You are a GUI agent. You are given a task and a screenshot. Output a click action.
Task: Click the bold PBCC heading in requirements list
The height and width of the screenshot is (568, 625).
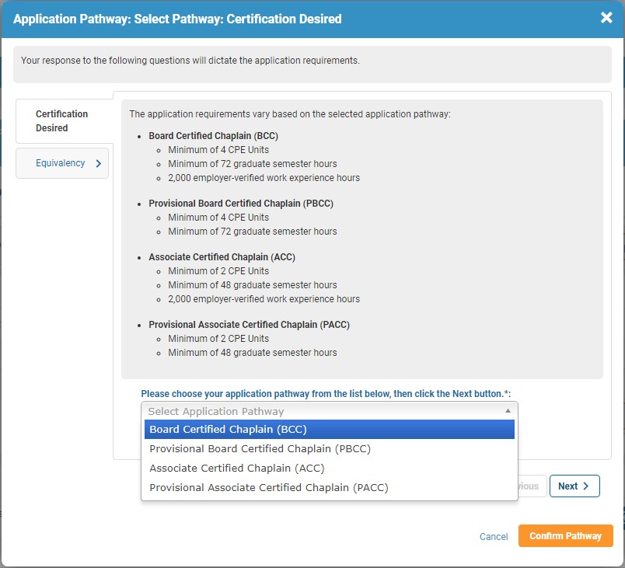coord(241,204)
